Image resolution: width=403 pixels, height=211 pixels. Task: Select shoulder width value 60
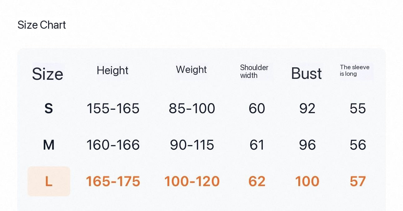(x=257, y=108)
